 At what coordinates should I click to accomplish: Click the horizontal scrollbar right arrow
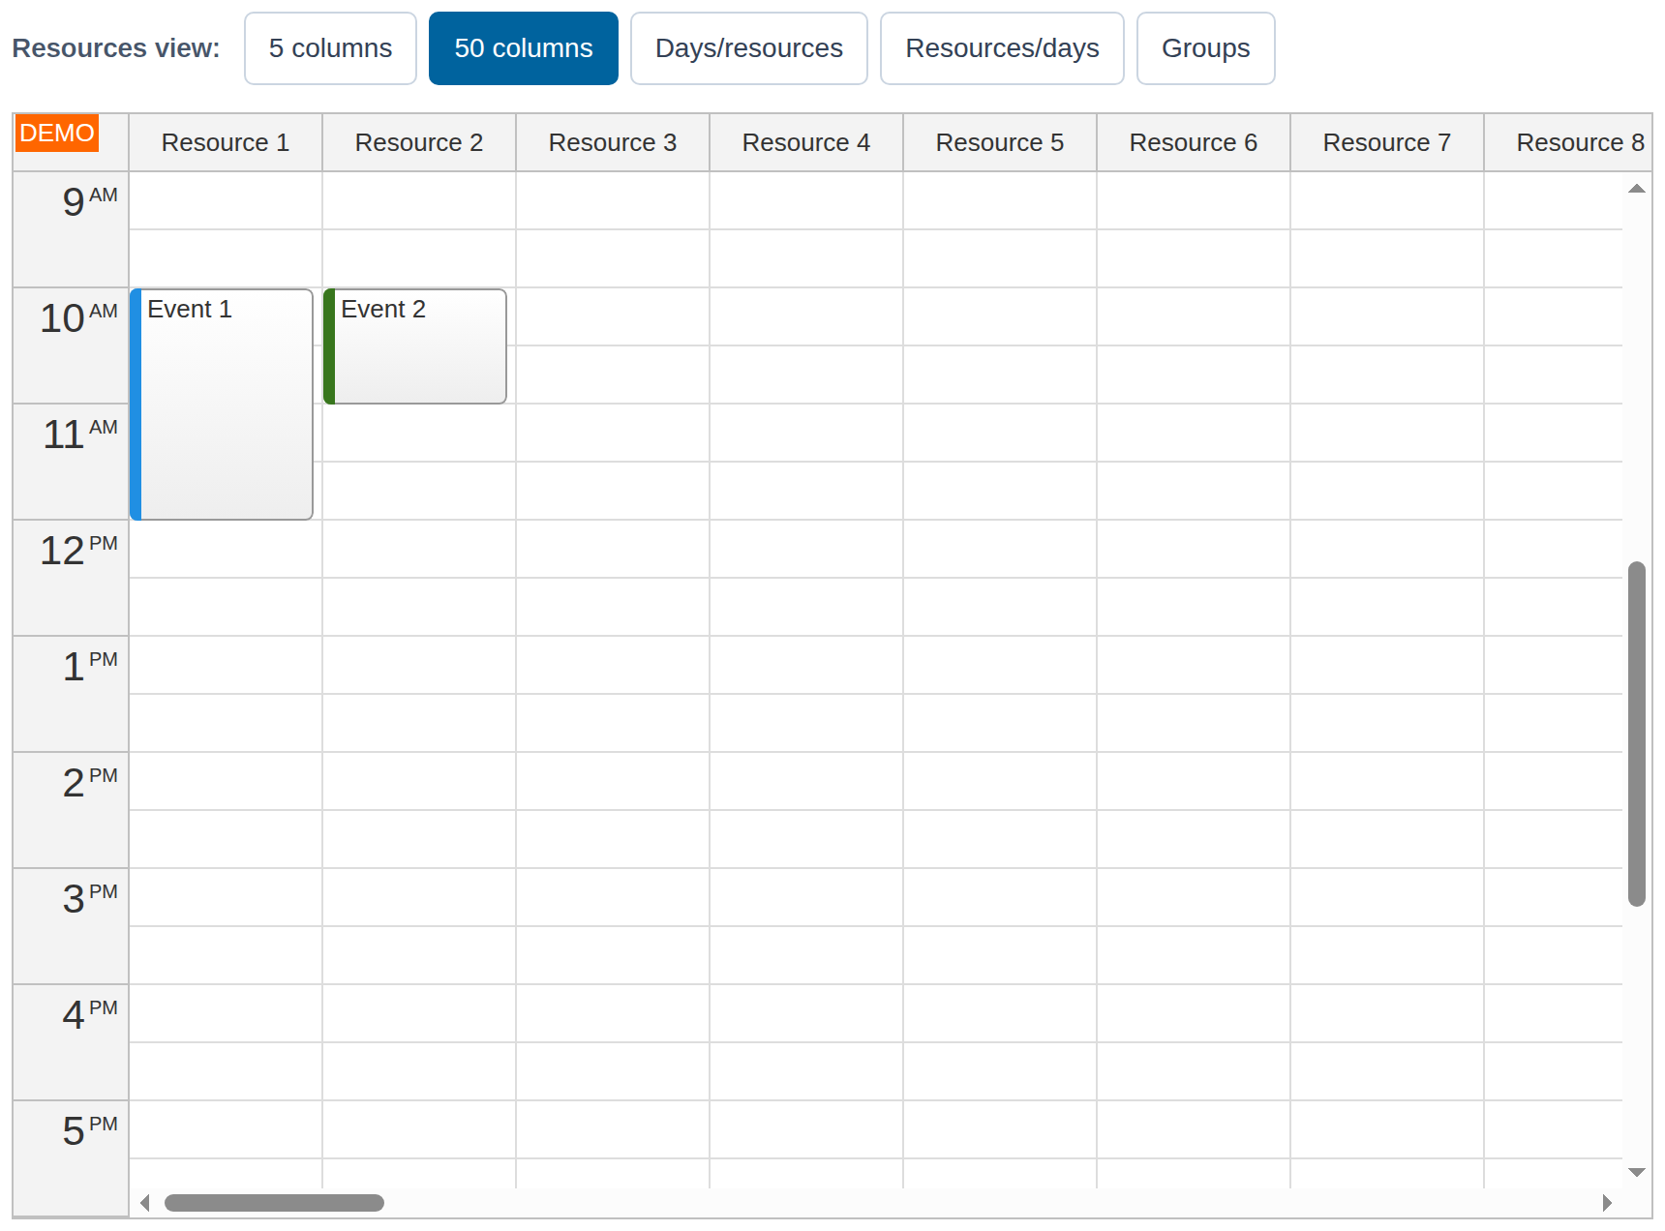[1607, 1203]
